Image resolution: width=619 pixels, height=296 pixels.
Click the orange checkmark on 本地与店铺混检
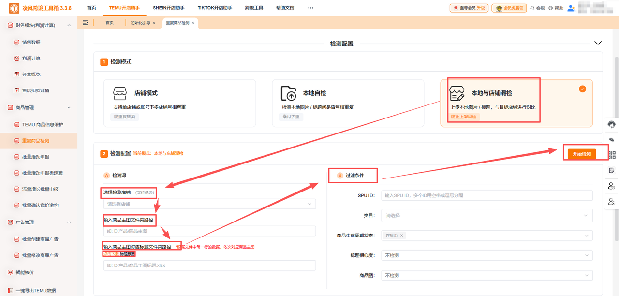point(582,89)
